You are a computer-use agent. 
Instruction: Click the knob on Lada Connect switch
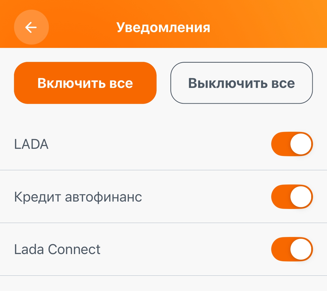[x=301, y=249]
